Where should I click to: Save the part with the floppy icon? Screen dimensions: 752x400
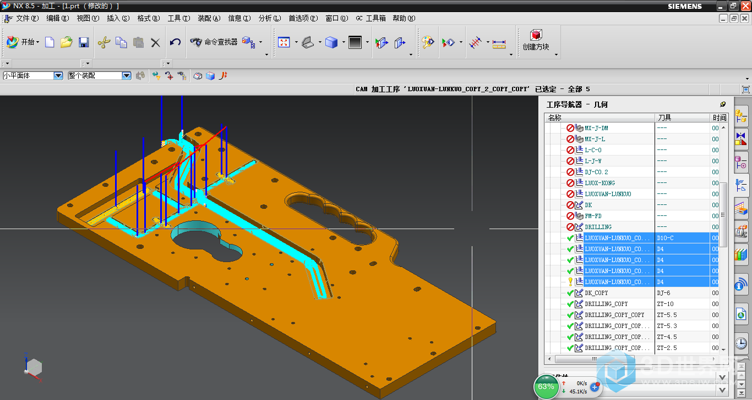point(84,42)
